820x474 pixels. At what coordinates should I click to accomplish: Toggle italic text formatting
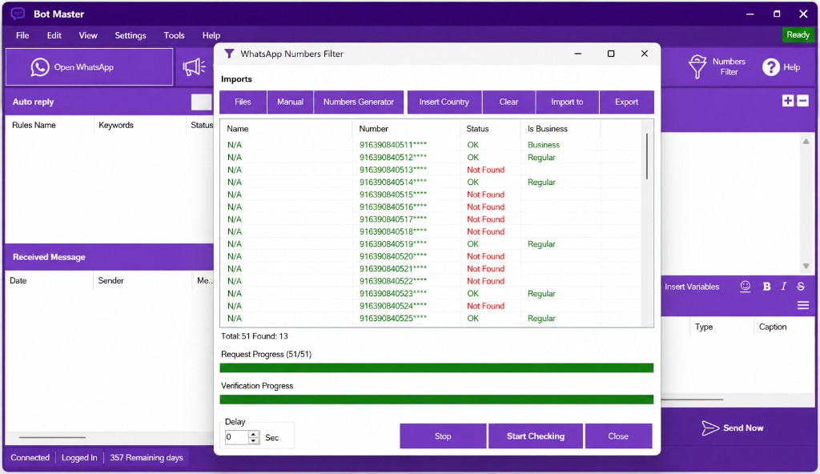pyautogui.click(x=783, y=286)
